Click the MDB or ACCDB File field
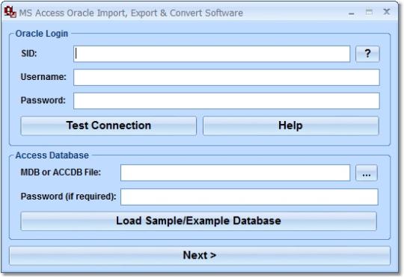Screen dimensions: 404x278 (x=235, y=173)
